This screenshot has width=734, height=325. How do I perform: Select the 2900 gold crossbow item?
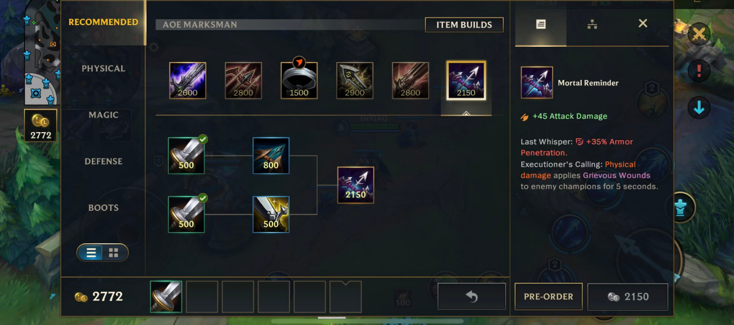(354, 81)
